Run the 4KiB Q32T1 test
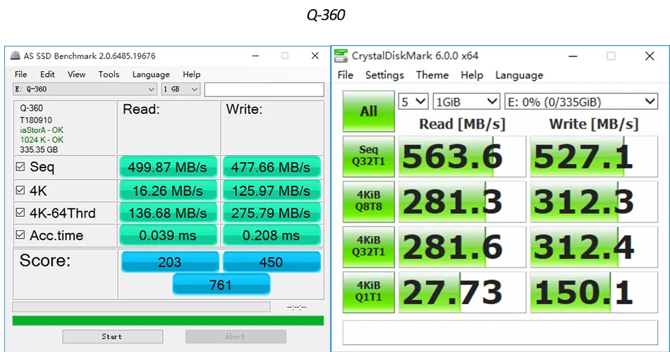 point(368,246)
